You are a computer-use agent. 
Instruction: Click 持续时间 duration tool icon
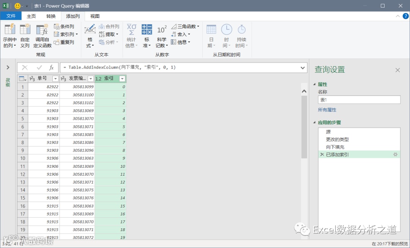pos(241,36)
